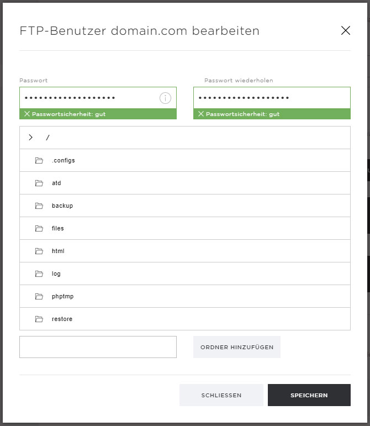Expand the root directory chevron
Screen dimensions: 370x426
pos(31,138)
